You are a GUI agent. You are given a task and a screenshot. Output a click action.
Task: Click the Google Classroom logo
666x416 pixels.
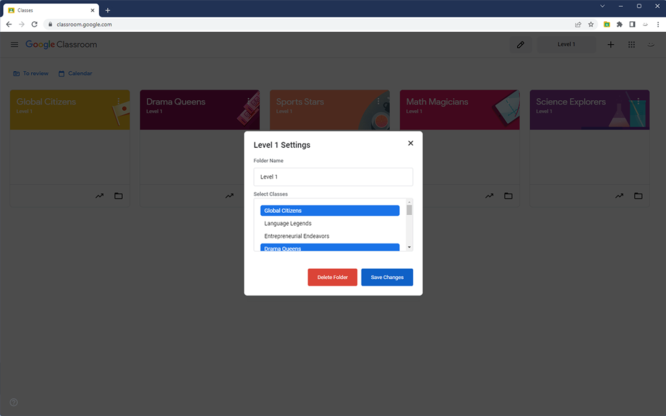coord(61,45)
